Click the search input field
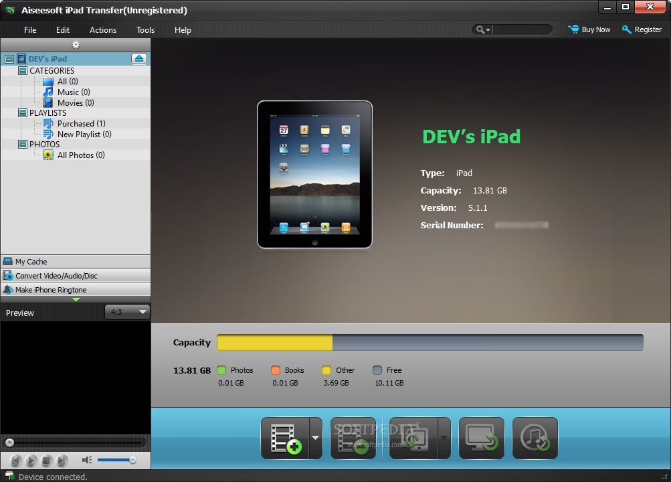 click(x=522, y=29)
